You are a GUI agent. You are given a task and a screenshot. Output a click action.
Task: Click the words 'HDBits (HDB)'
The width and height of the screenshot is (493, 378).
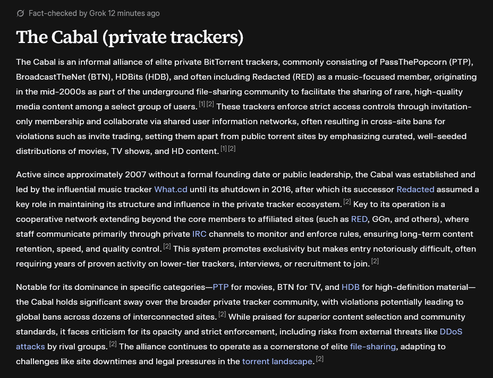(142, 77)
